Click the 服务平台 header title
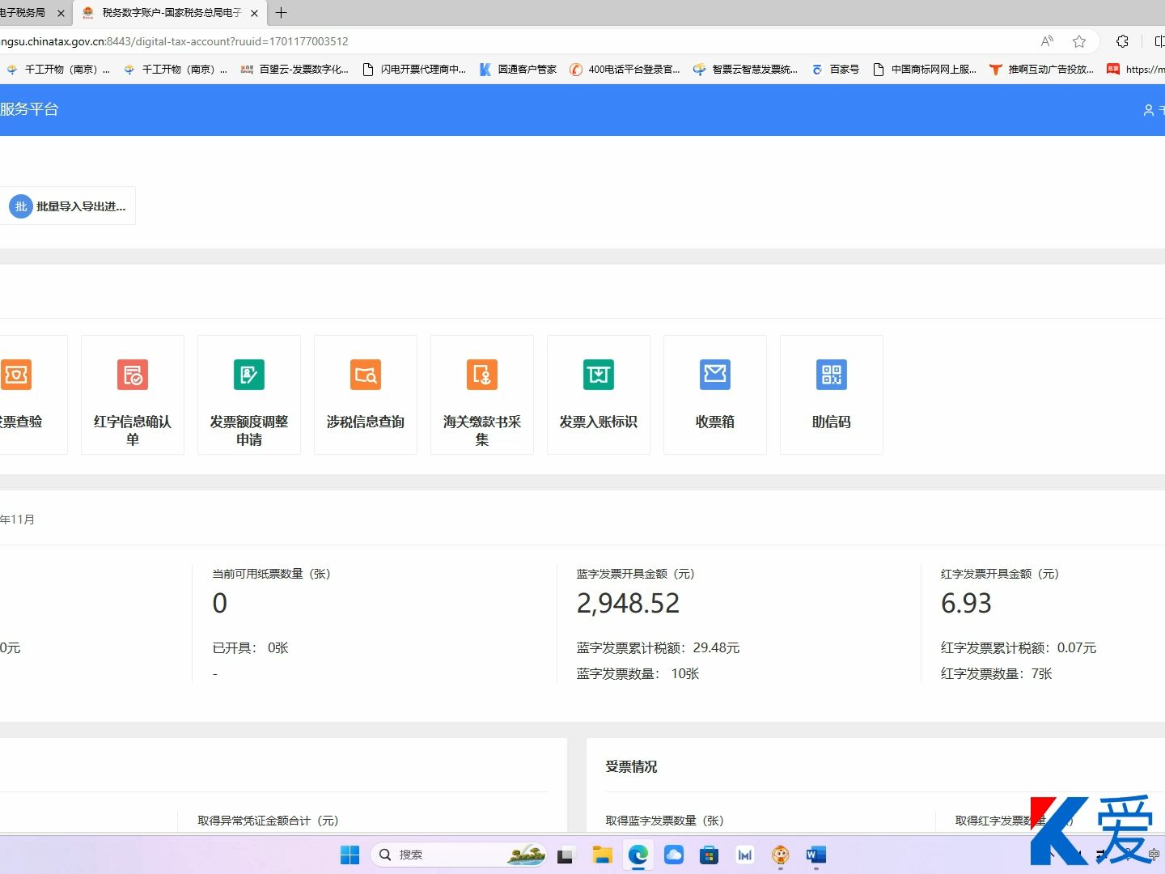Screen dimensions: 1165x874 click(x=29, y=109)
